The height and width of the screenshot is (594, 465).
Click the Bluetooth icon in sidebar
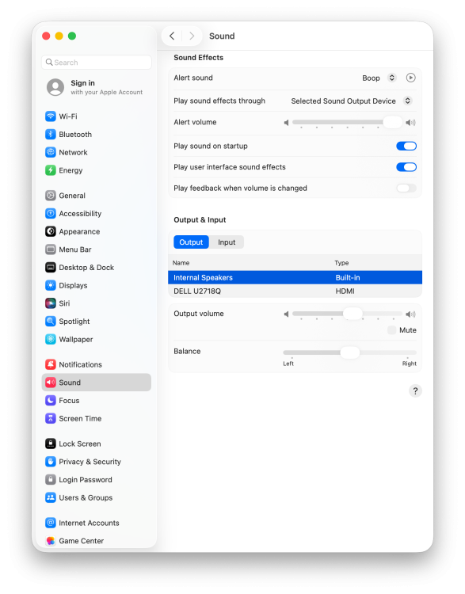(51, 135)
